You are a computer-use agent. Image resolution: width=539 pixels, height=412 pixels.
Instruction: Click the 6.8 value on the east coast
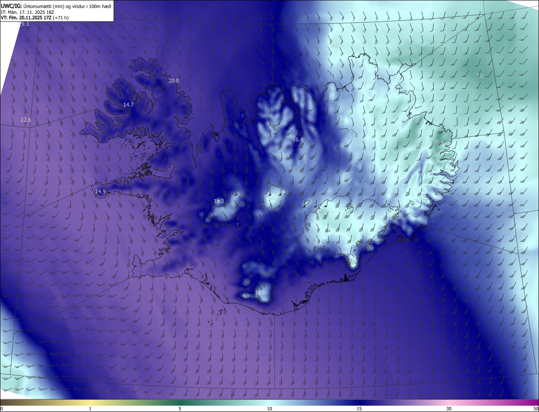440,143
